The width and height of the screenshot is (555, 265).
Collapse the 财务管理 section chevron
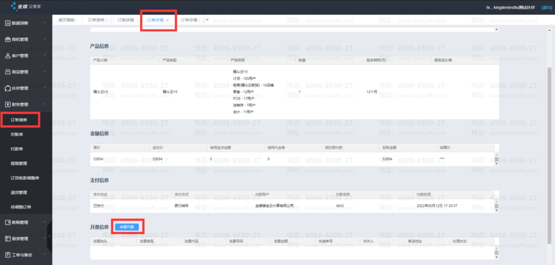click(45, 104)
